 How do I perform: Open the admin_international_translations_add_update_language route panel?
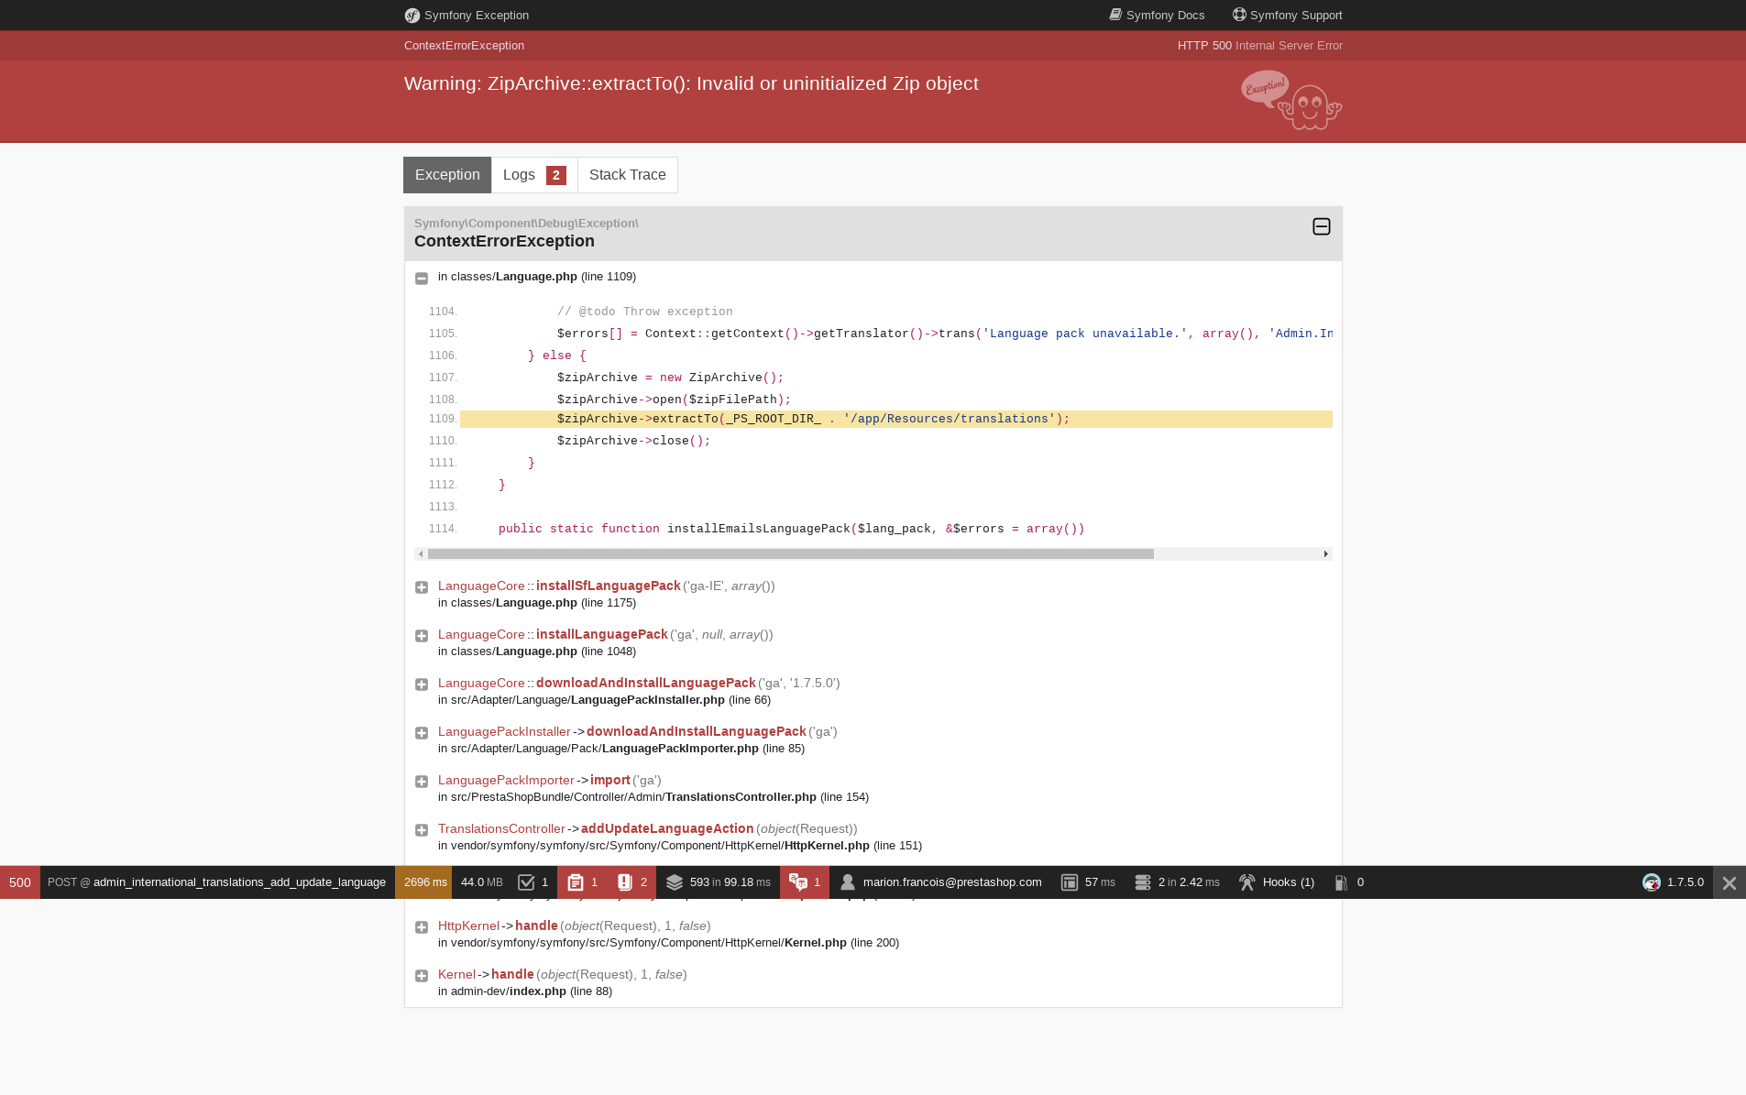[217, 882]
